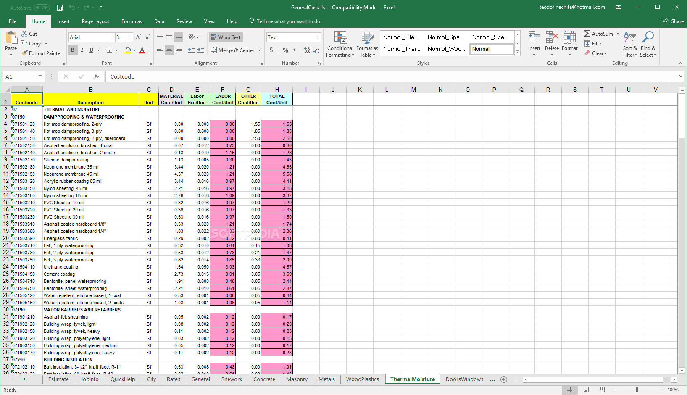Switch to the DoorsWindows sheet tab
The height and width of the screenshot is (395, 687).
point(464,379)
